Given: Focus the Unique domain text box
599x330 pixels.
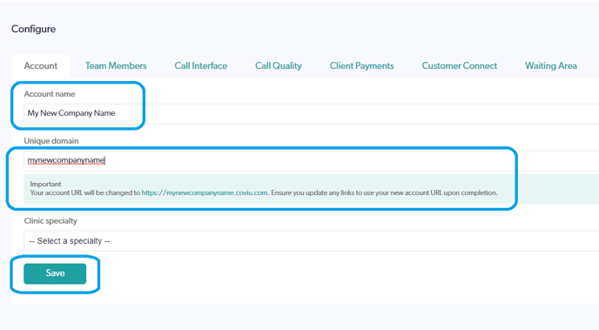Looking at the screenshot, I should (x=312, y=160).
